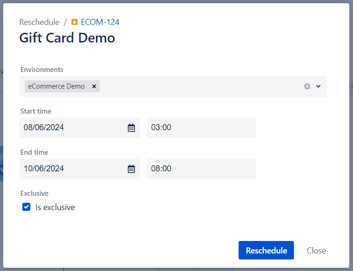The height and width of the screenshot is (271, 353).
Task: Clear all selected environments
Action: 307,86
